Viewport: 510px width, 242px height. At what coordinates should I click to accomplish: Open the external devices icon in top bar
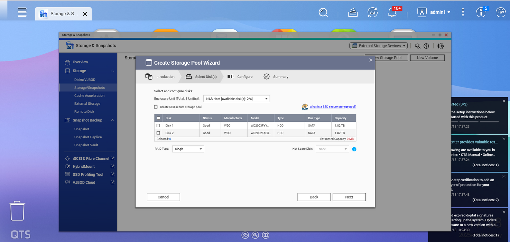[x=372, y=13]
